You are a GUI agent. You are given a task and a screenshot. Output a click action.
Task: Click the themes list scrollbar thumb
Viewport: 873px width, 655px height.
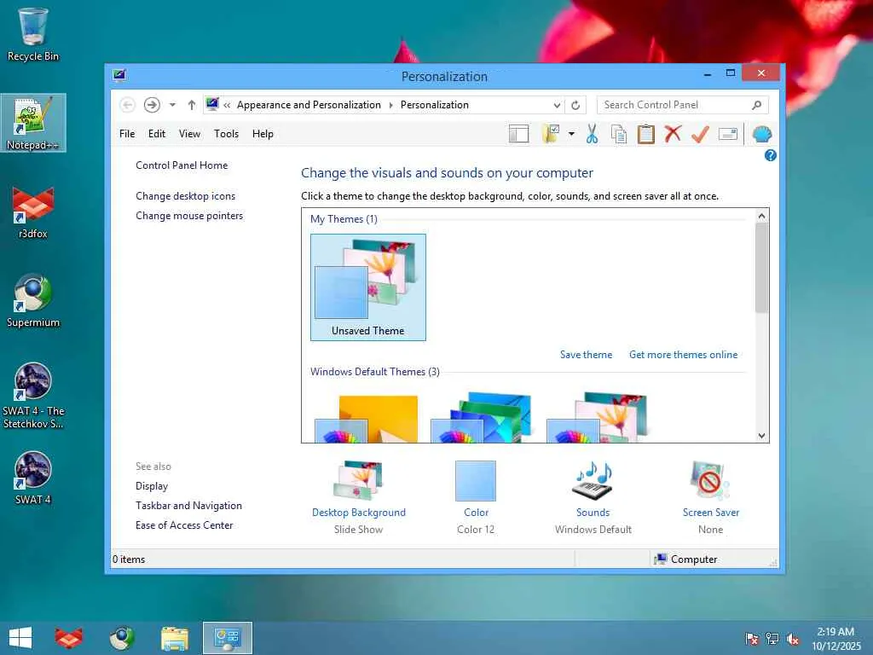point(761,268)
